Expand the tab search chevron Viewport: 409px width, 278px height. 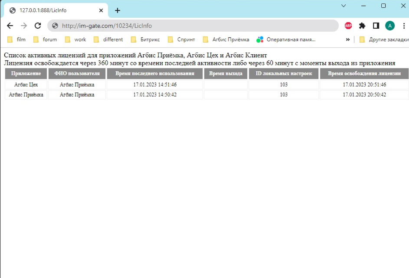(344, 6)
